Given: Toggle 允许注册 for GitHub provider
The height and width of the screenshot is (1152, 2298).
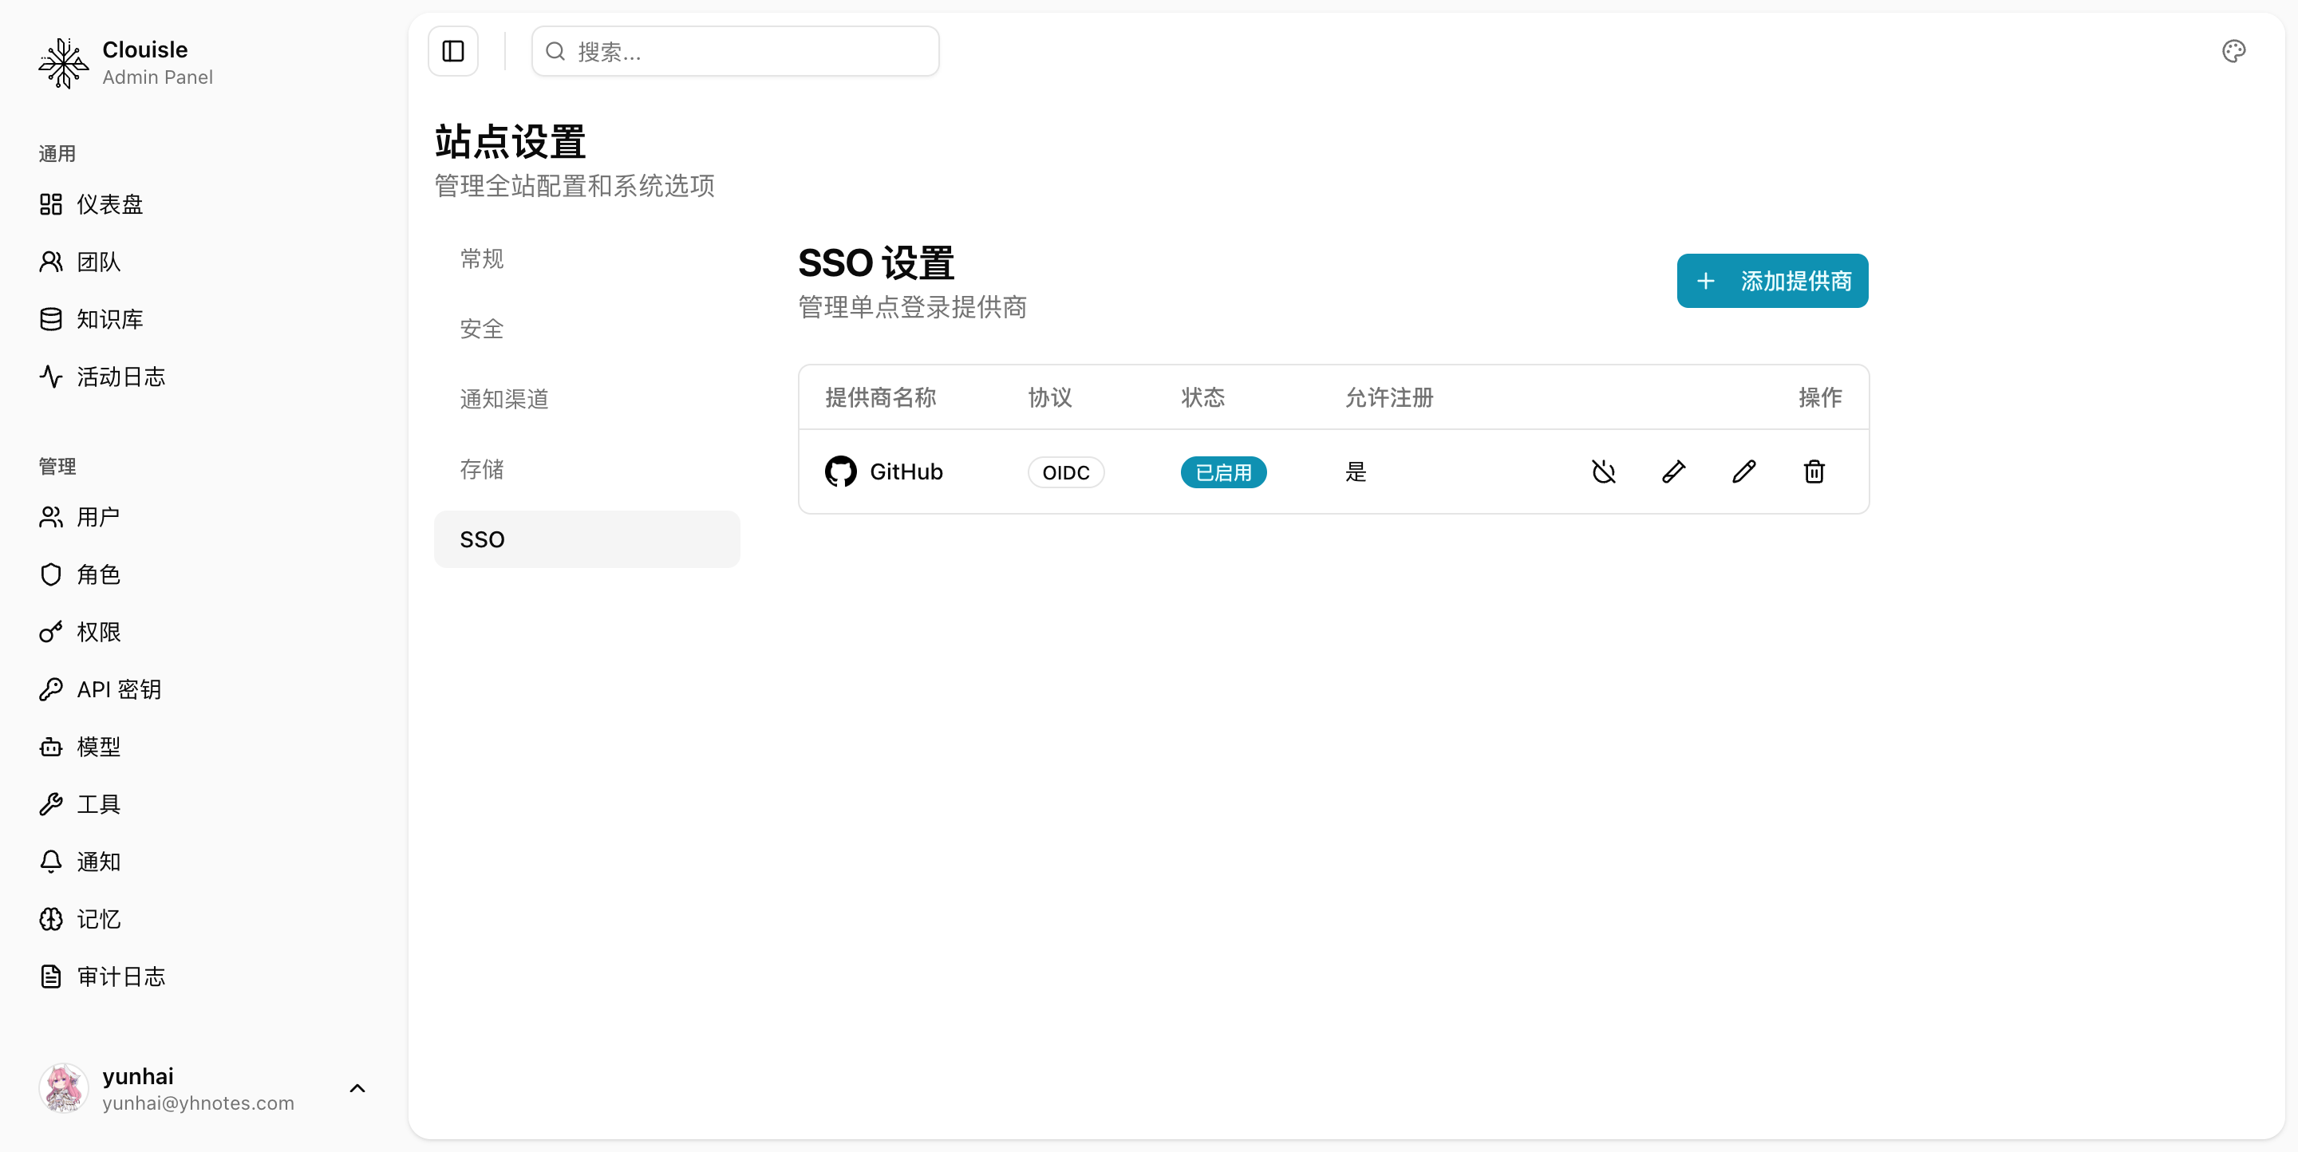Looking at the screenshot, I should point(1355,471).
